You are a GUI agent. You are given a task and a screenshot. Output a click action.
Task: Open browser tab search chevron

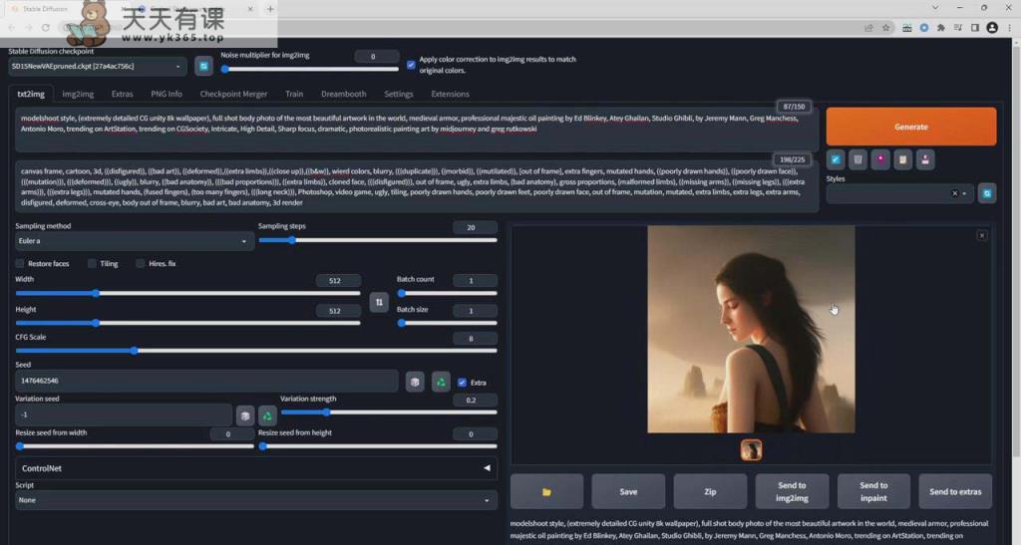coord(935,8)
